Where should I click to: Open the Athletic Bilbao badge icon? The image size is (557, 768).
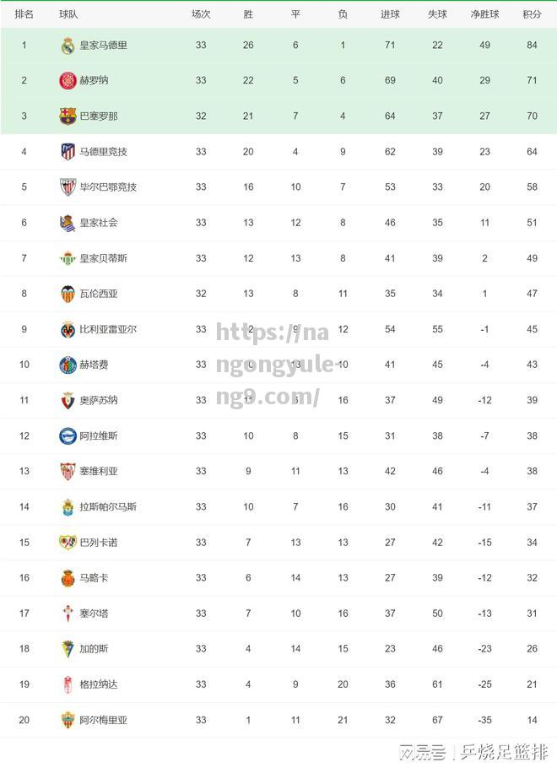(x=68, y=187)
